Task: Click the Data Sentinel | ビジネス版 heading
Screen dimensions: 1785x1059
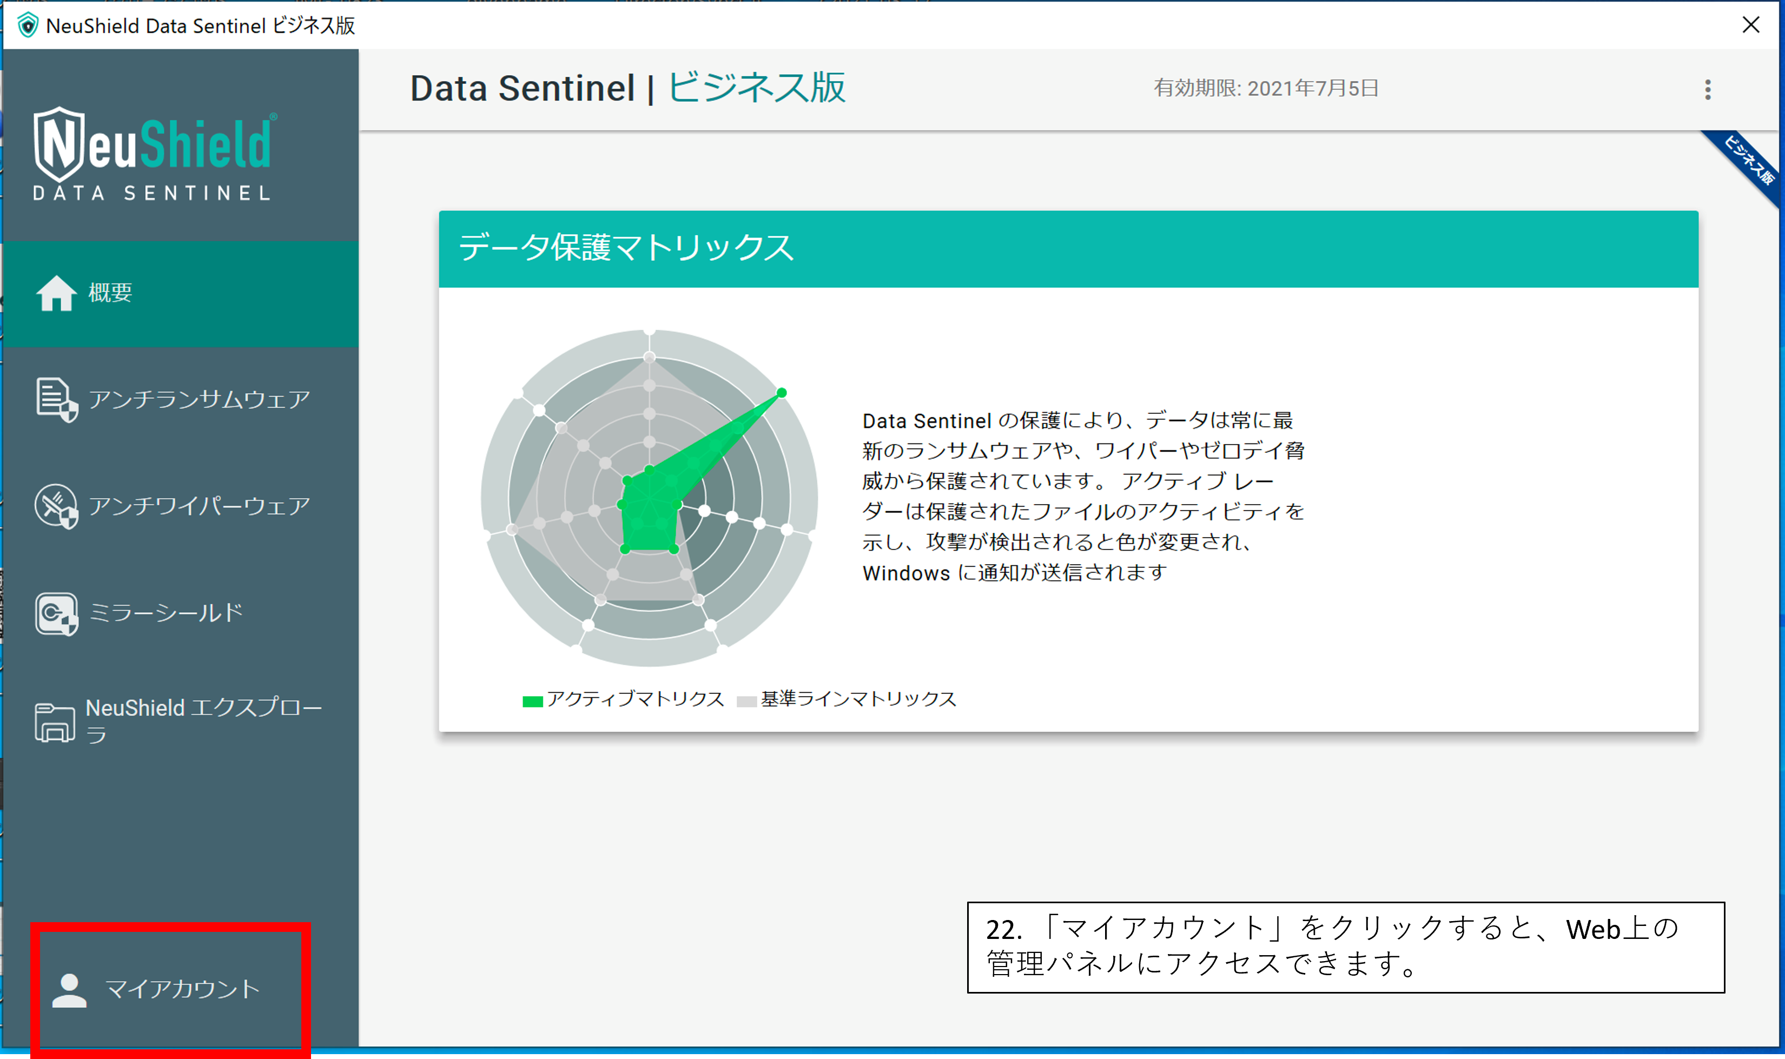Action: click(628, 89)
